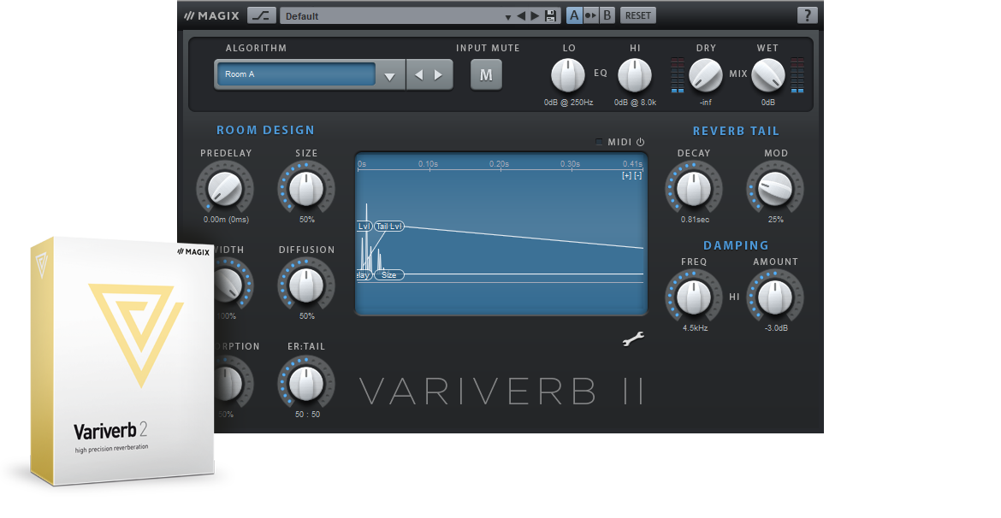
Task: Zoom out graph with [-] button
Action: tap(637, 175)
